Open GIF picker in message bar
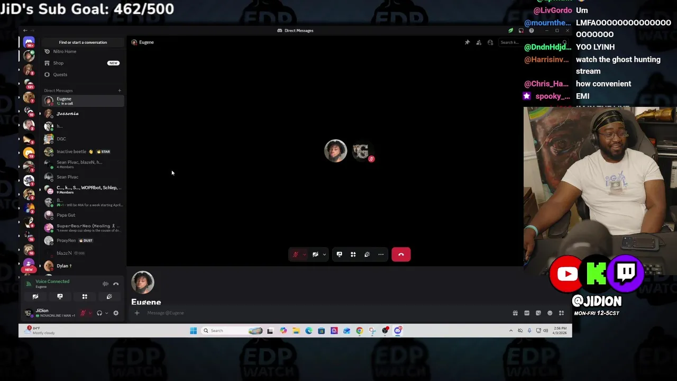Viewport: 677px width, 381px height. point(527,313)
